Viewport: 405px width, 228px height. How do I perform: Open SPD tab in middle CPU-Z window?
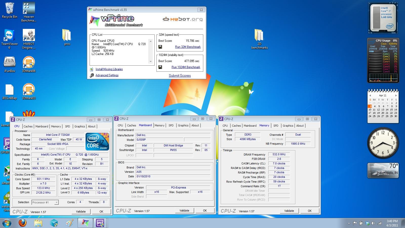pos(171,125)
